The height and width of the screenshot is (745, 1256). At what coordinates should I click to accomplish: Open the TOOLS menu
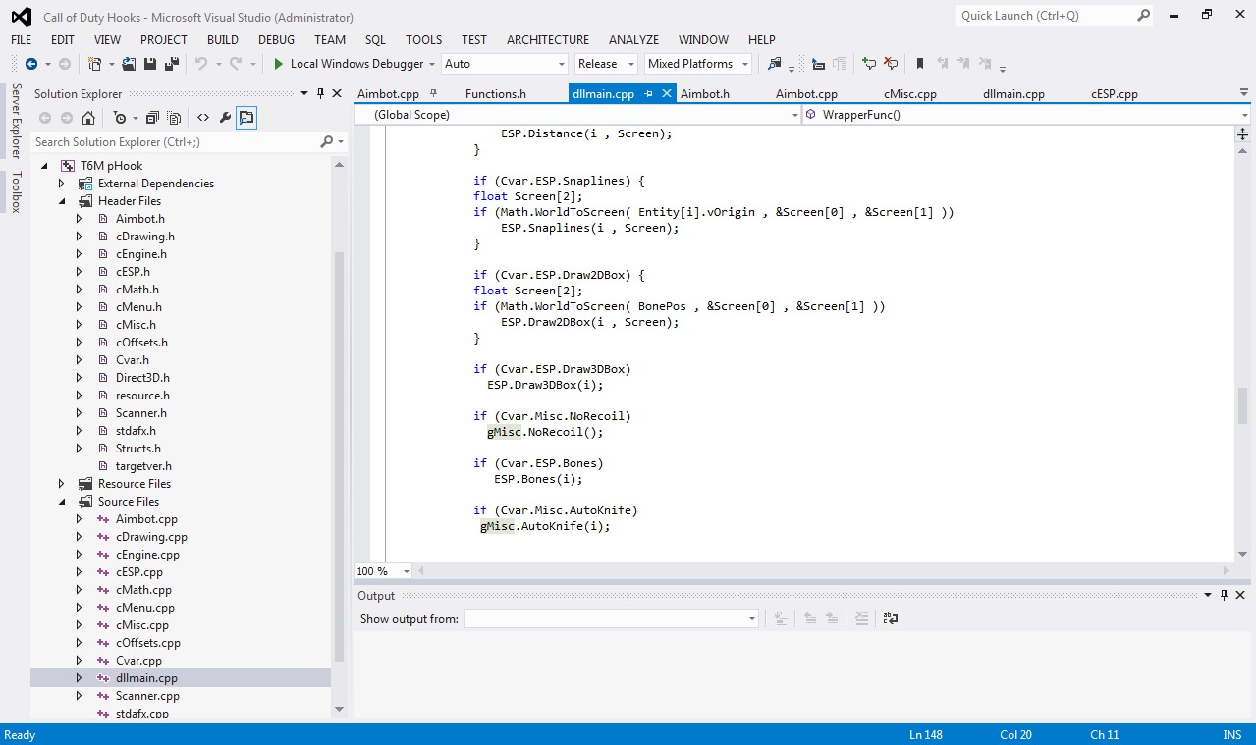pyautogui.click(x=424, y=40)
